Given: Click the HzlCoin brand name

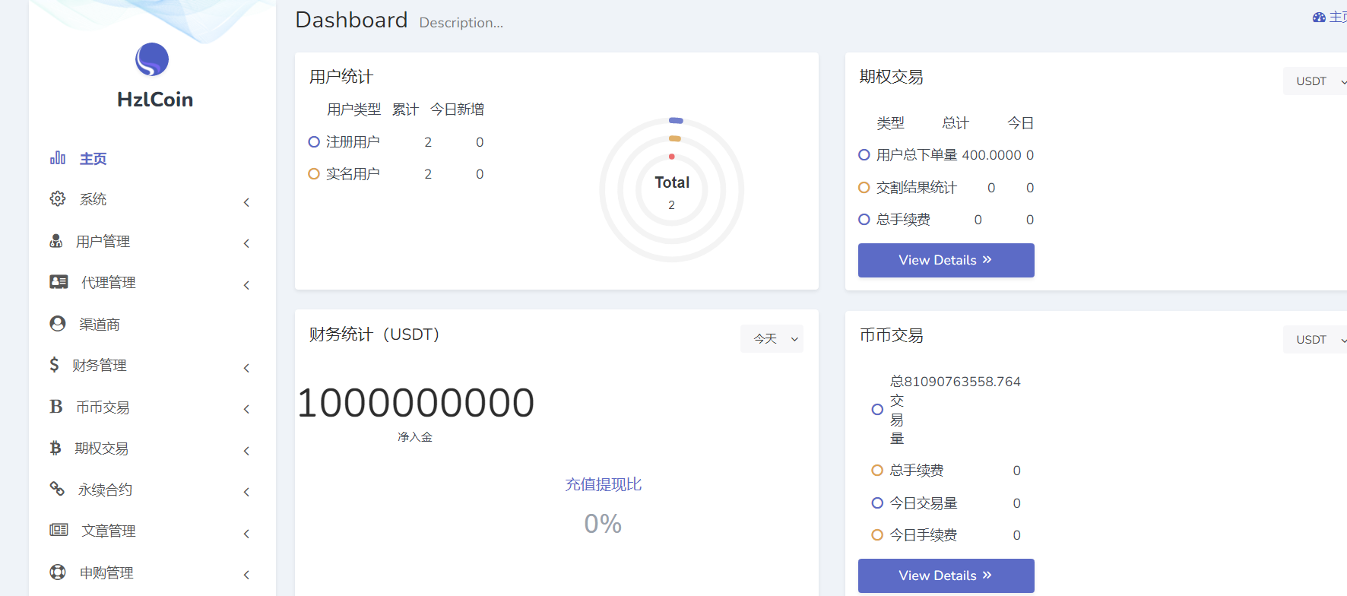Looking at the screenshot, I should tap(155, 100).
